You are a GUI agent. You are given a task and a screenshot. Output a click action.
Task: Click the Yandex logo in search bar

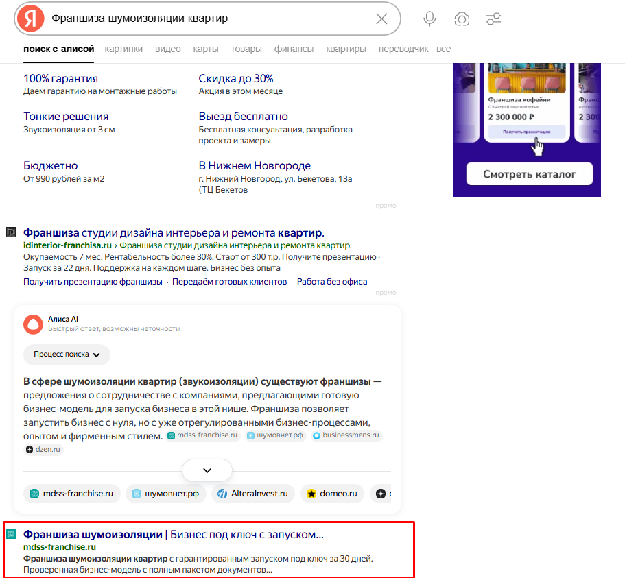pos(31,19)
